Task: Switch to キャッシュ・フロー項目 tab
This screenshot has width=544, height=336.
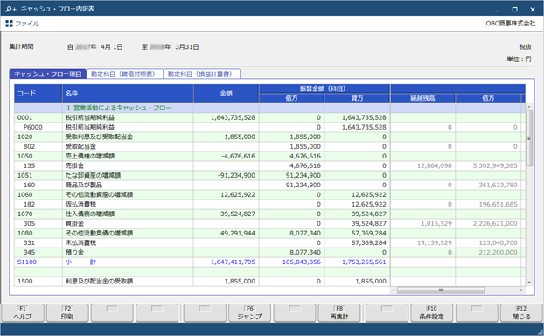Action: pyautogui.click(x=47, y=73)
